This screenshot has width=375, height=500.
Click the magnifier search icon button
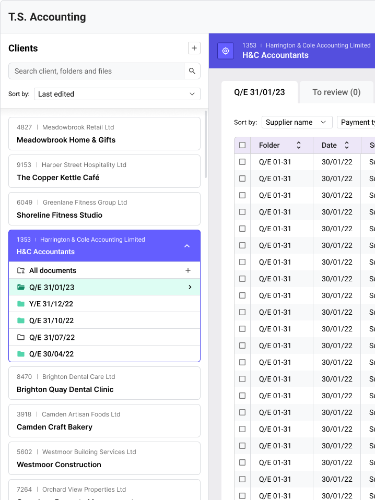(x=192, y=71)
